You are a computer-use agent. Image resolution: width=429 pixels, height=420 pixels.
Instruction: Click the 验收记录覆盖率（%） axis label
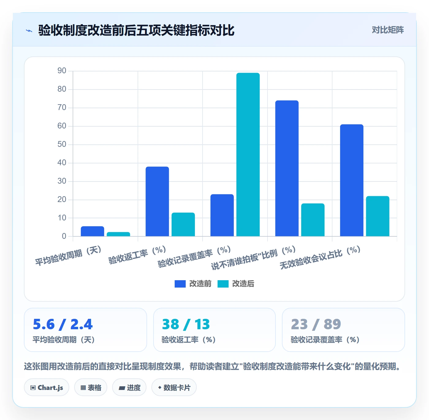pyautogui.click(x=194, y=257)
